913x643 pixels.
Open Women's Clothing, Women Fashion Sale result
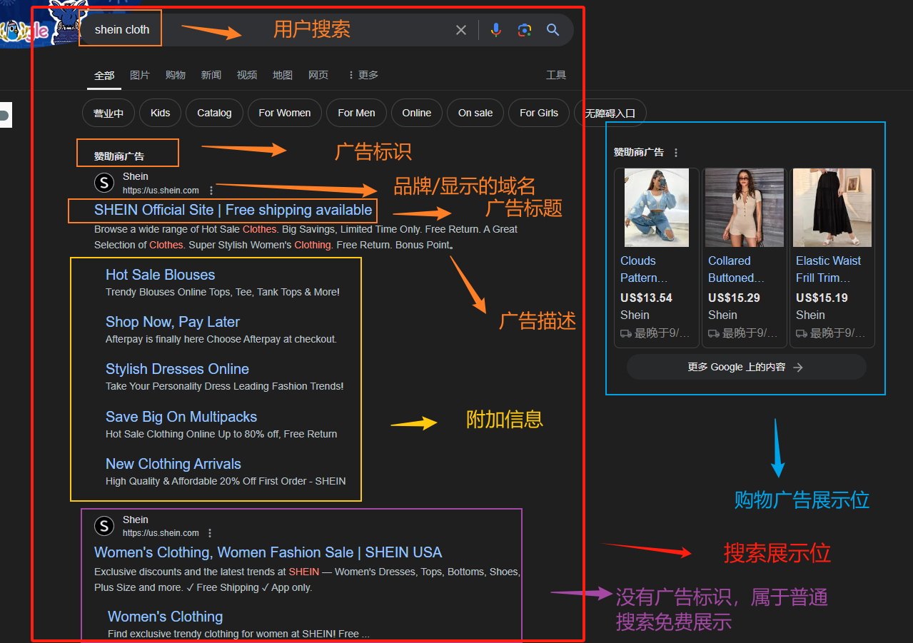click(268, 552)
